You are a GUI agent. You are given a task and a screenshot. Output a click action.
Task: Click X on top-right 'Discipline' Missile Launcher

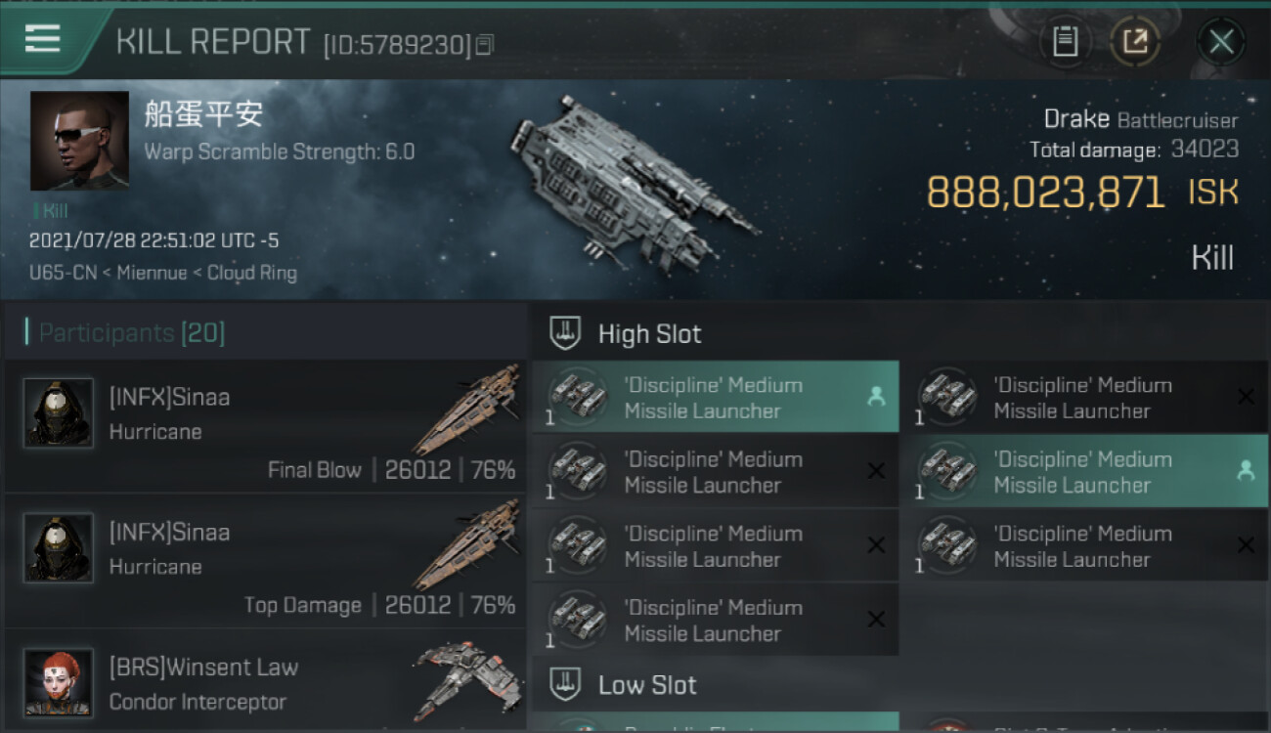tap(1246, 397)
